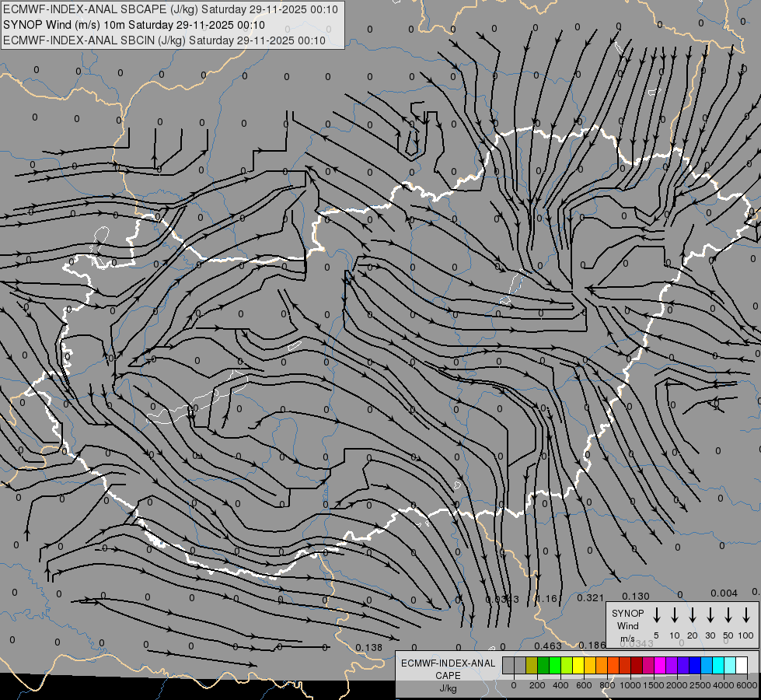Click the 0.186 CAPE value on map
761x700 pixels.
[592, 645]
